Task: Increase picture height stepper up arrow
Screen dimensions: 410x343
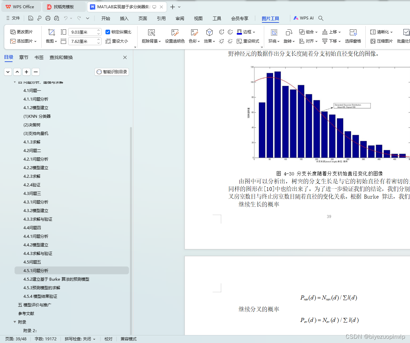Action: (99, 30)
